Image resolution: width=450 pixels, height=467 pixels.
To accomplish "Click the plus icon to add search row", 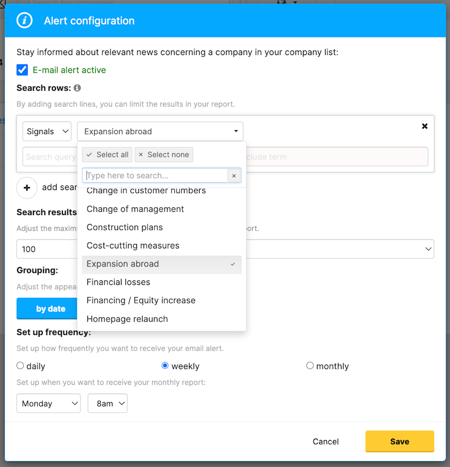I will 27,188.
